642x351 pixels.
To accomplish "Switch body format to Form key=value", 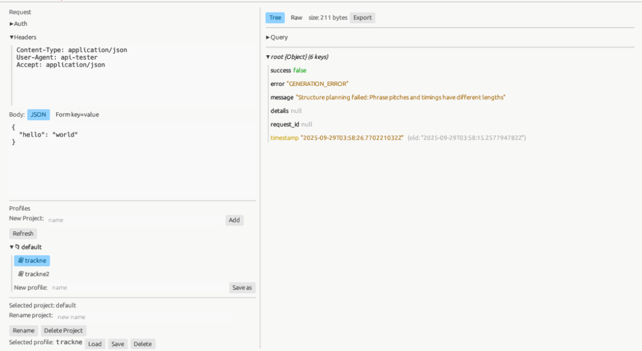I will 77,115.
